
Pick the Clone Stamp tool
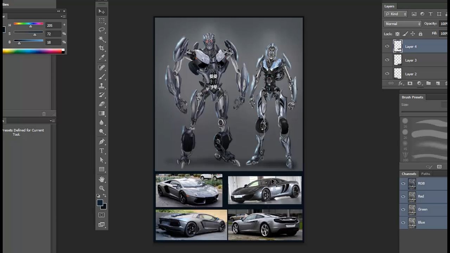click(102, 86)
